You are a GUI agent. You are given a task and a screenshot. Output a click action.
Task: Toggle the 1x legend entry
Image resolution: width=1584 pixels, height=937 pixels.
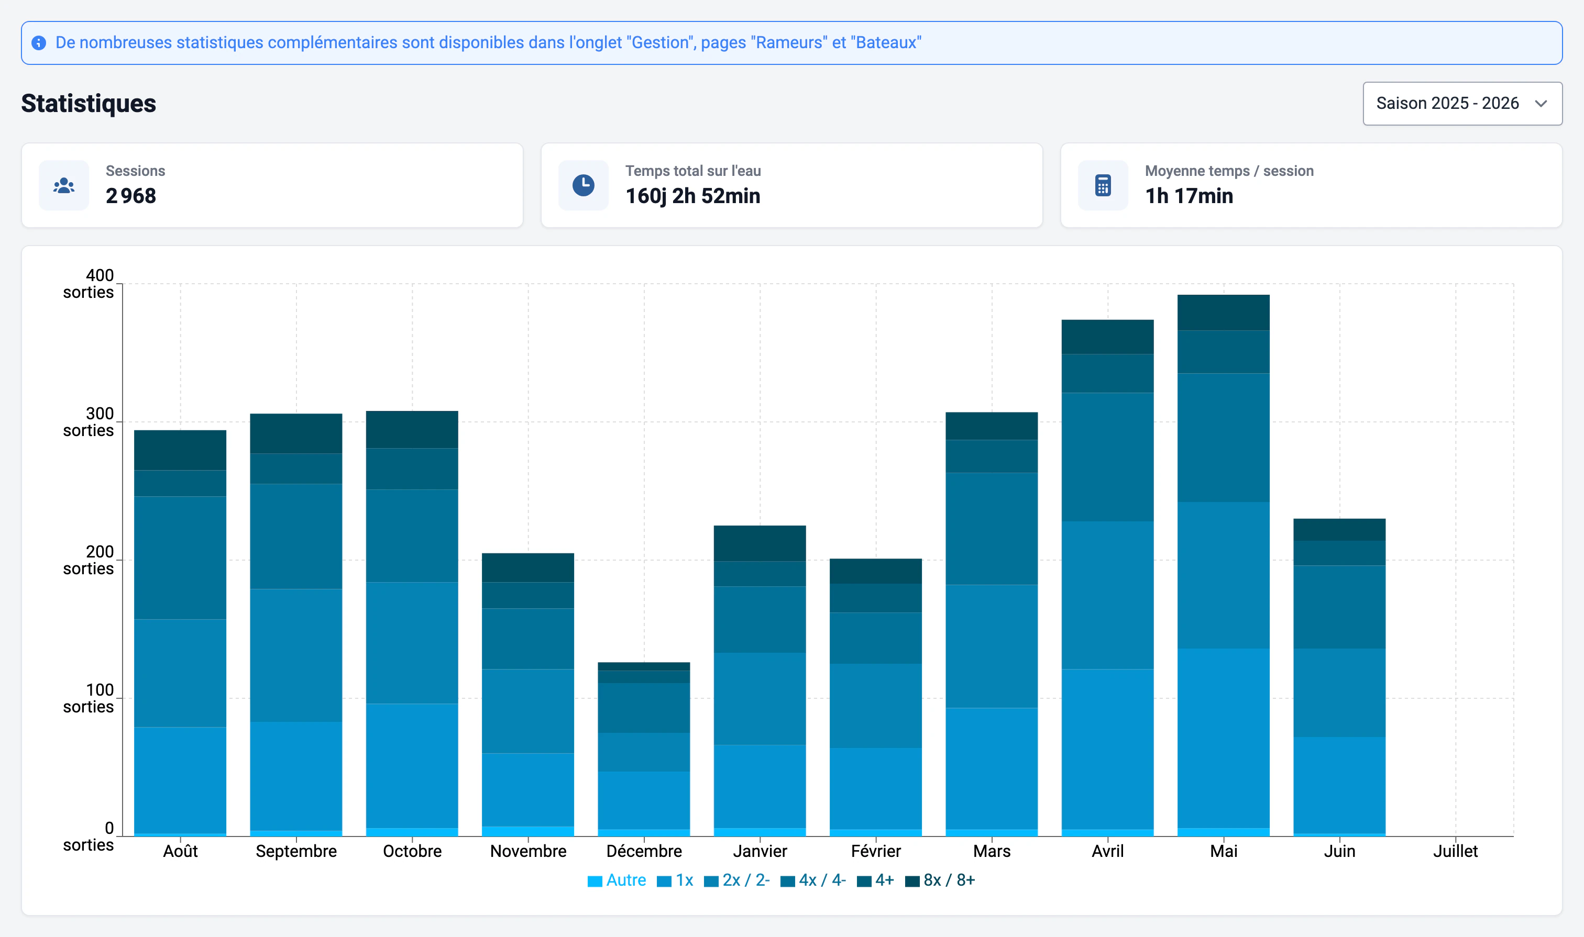(675, 880)
